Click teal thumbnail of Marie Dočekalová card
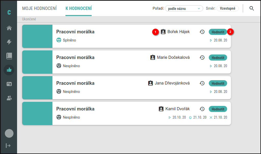The image size is (261, 154). [x=37, y=62]
